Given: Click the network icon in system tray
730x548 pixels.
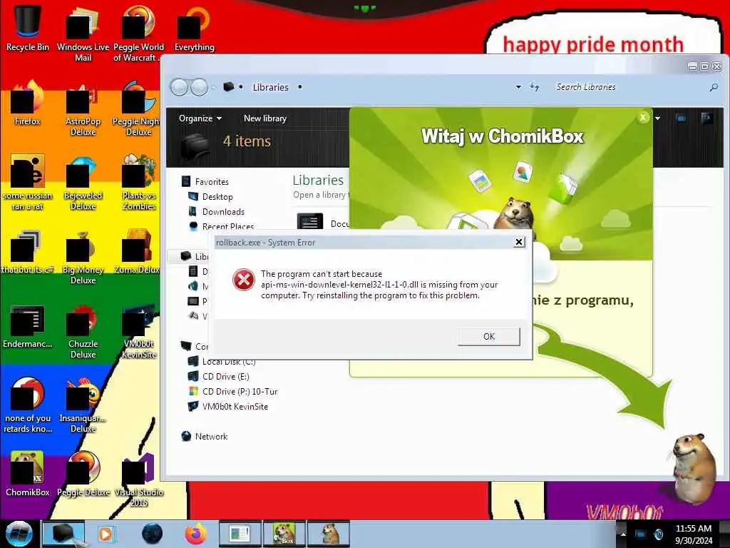Looking at the screenshot, I should (x=641, y=534).
